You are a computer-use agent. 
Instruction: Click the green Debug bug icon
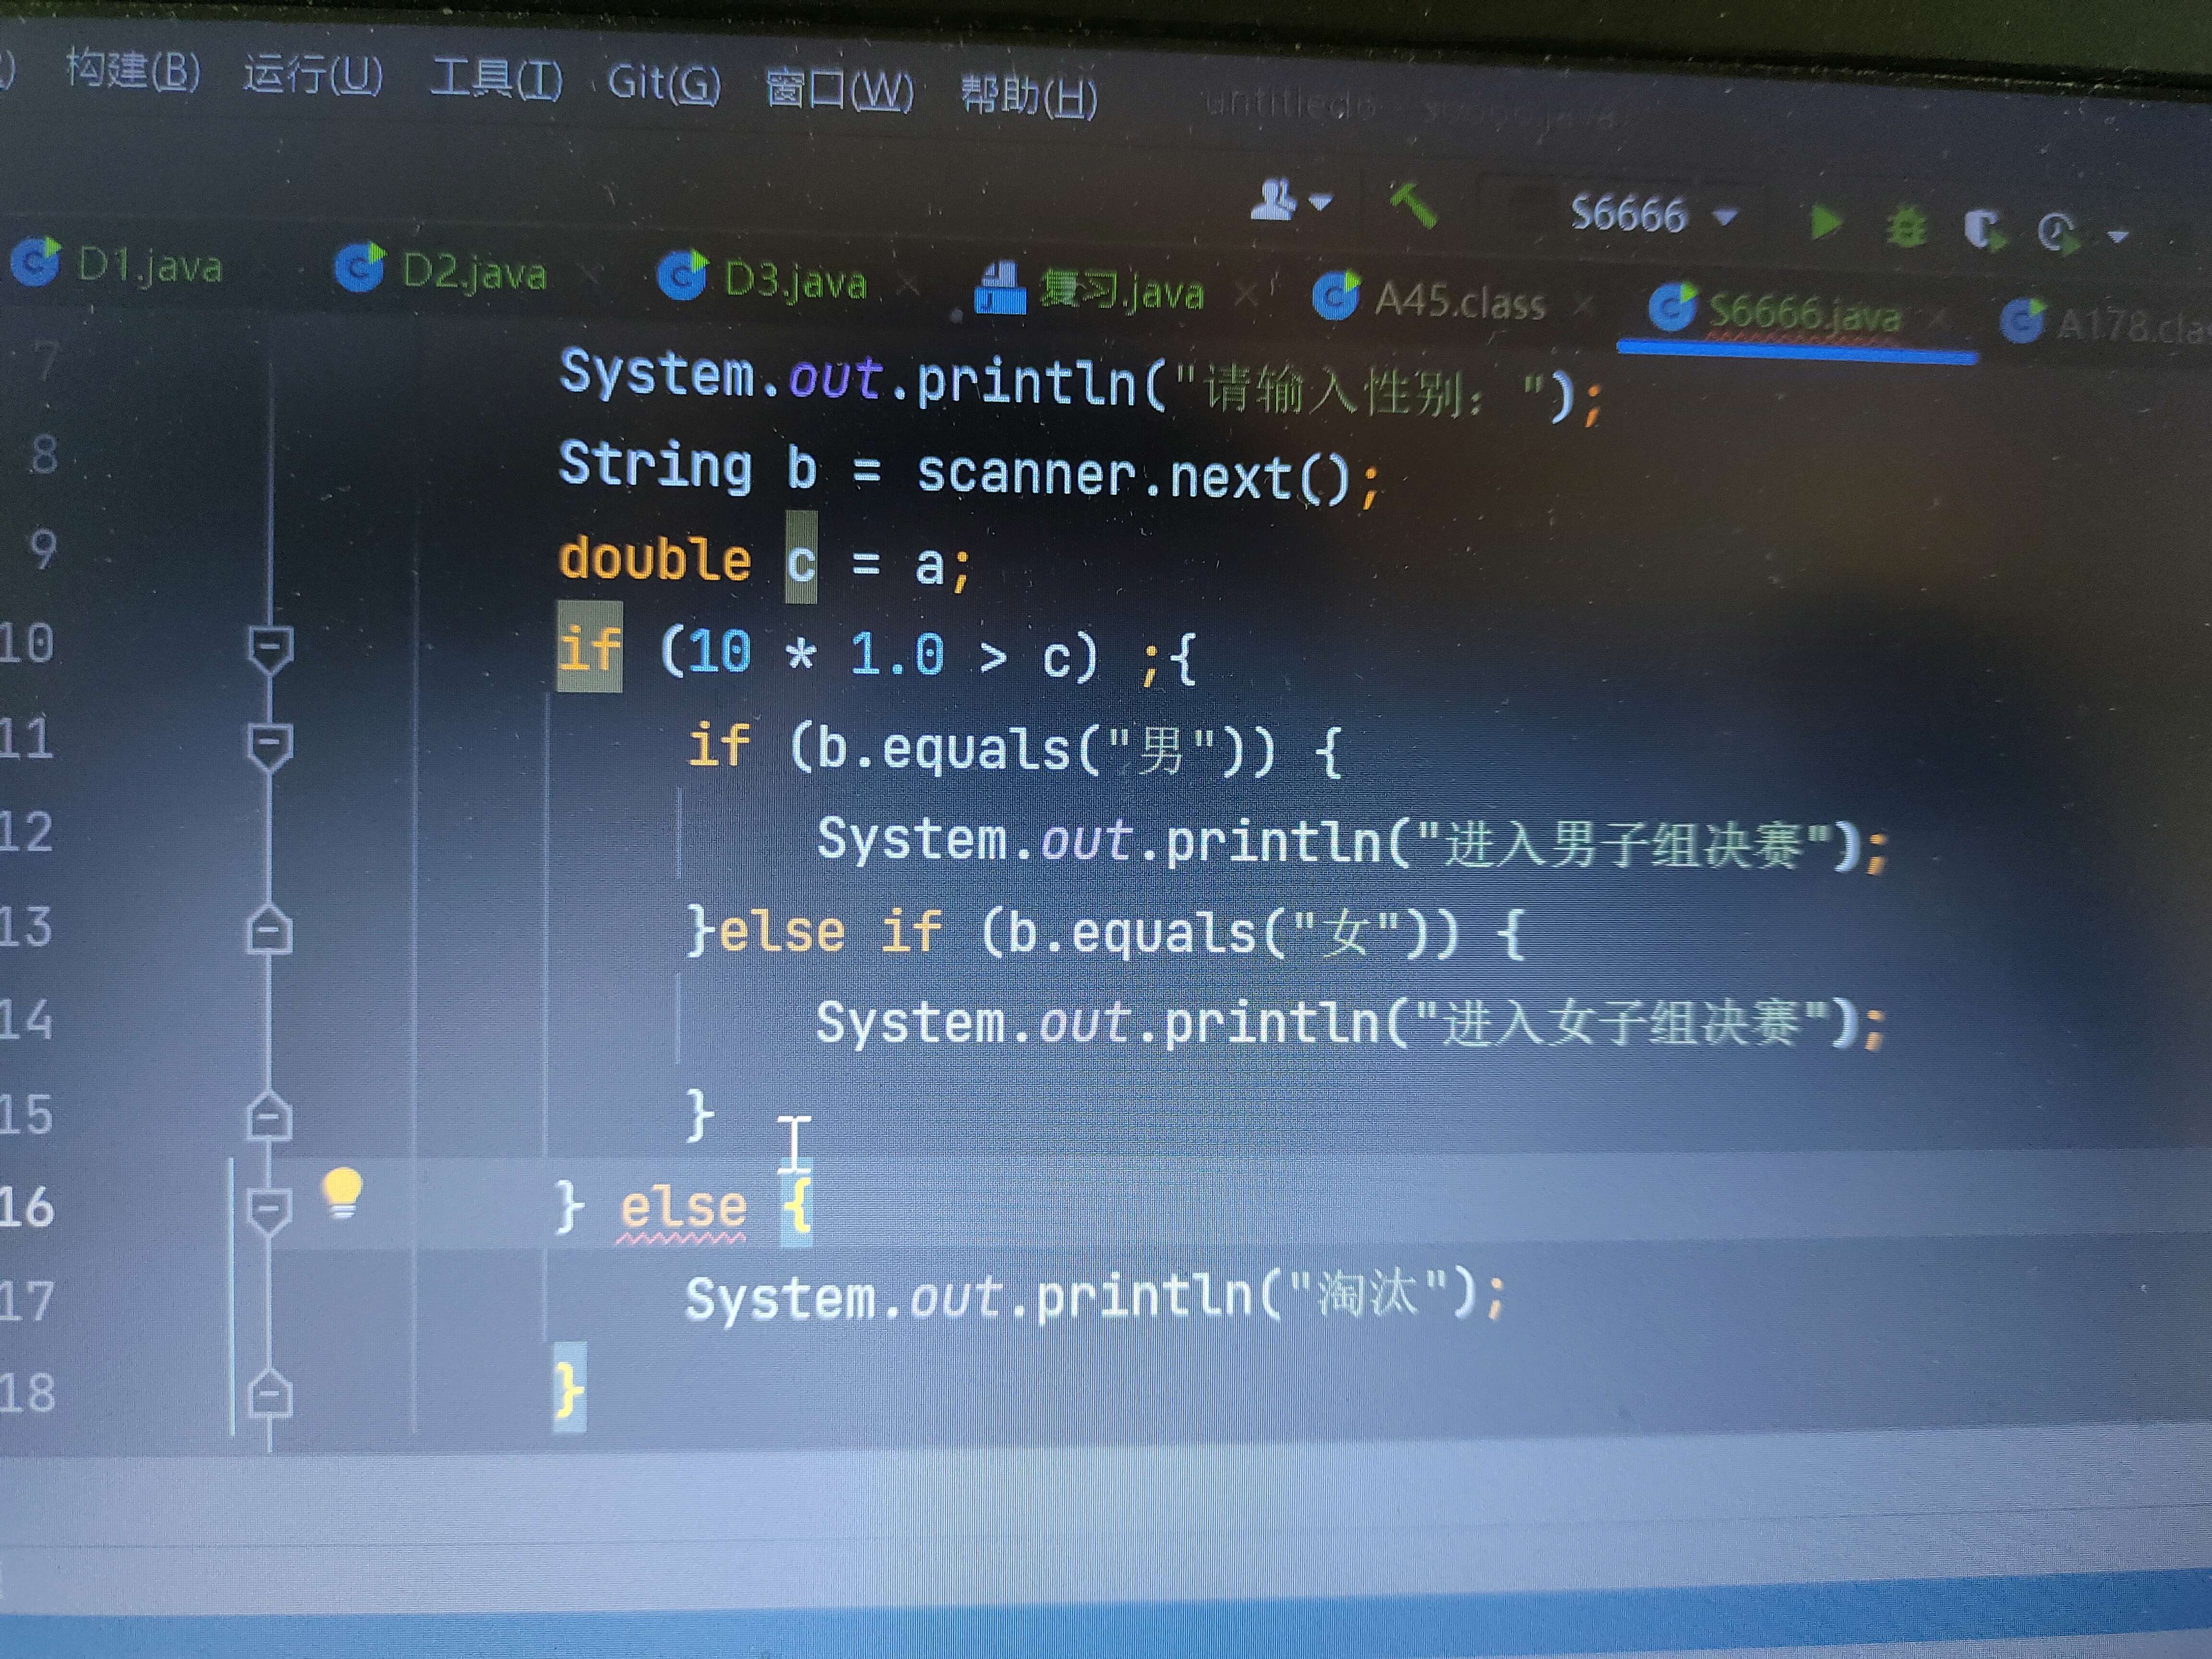pos(1906,227)
